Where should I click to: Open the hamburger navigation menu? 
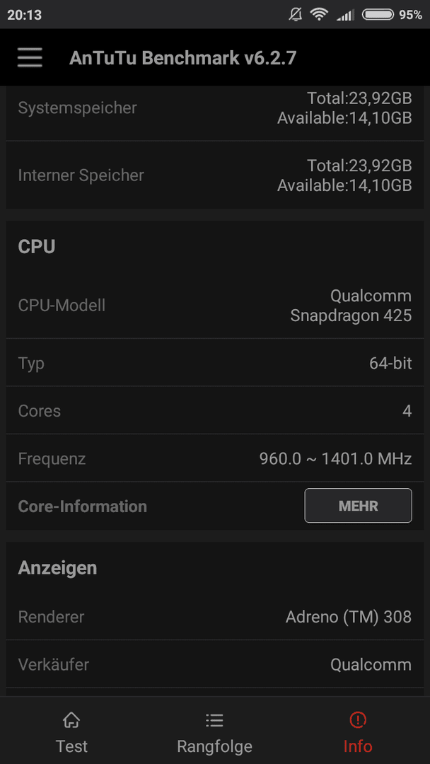point(30,58)
